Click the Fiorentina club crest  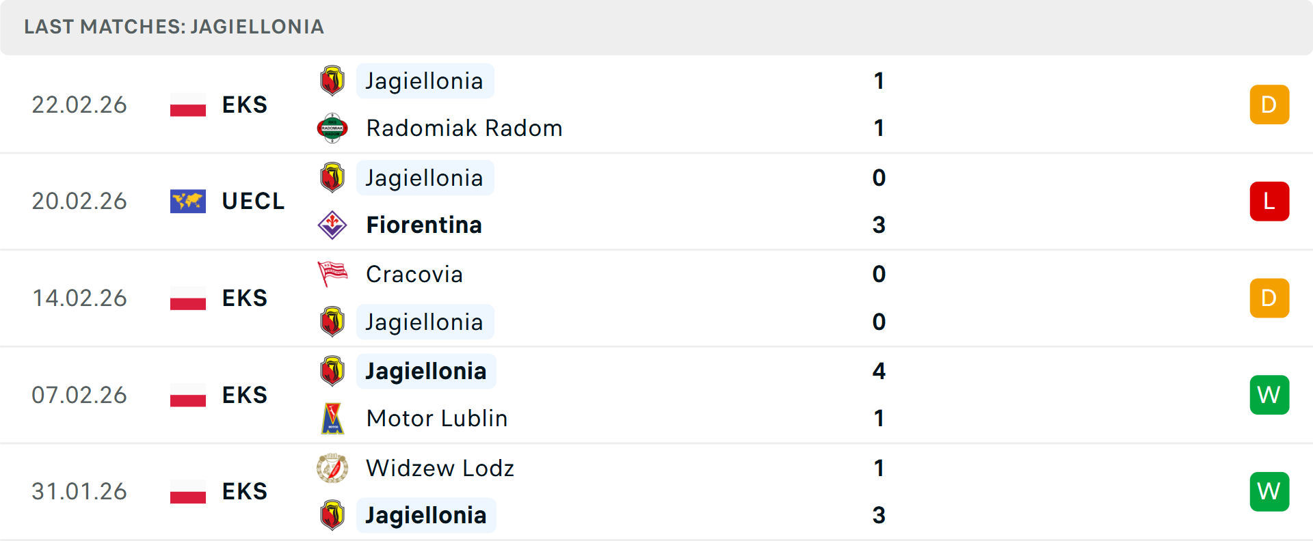[x=332, y=225]
